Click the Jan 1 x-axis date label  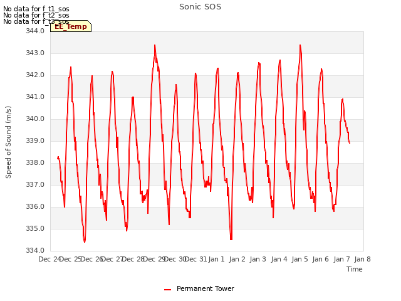[x=216, y=259]
